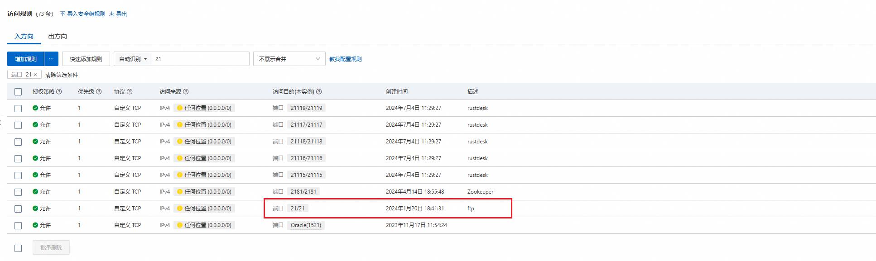Check the Zookeeper 2181/2181 row
The height and width of the screenshot is (261, 876).
[18, 192]
